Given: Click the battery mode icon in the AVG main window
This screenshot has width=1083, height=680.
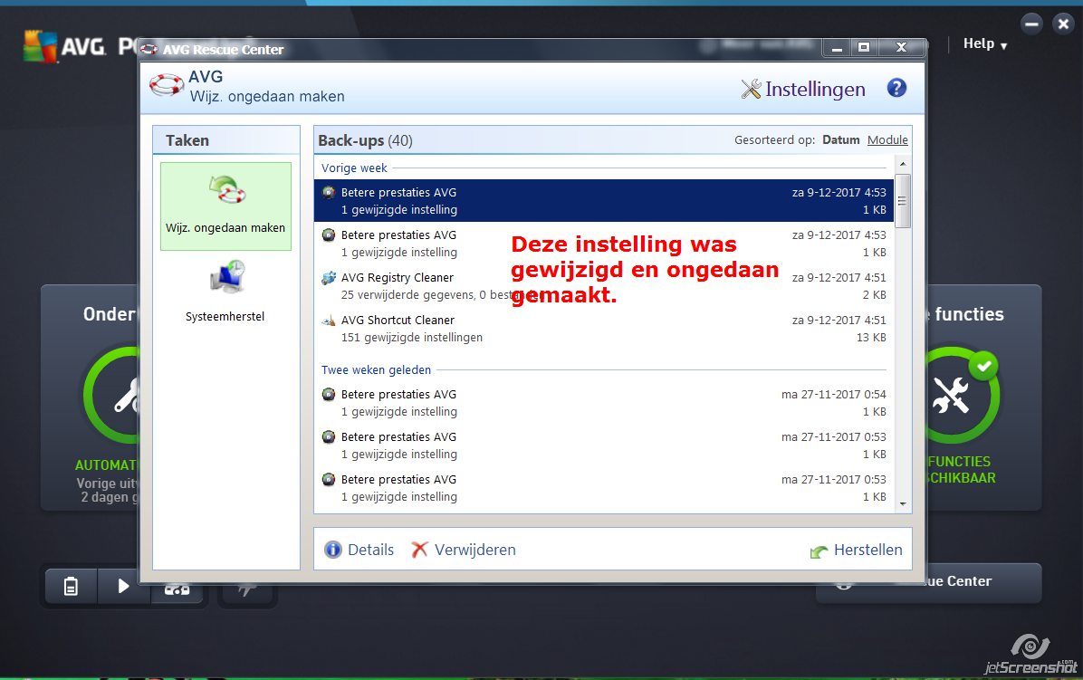Looking at the screenshot, I should [x=72, y=586].
